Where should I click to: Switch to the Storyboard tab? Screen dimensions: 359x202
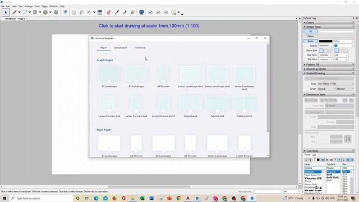pos(121,48)
